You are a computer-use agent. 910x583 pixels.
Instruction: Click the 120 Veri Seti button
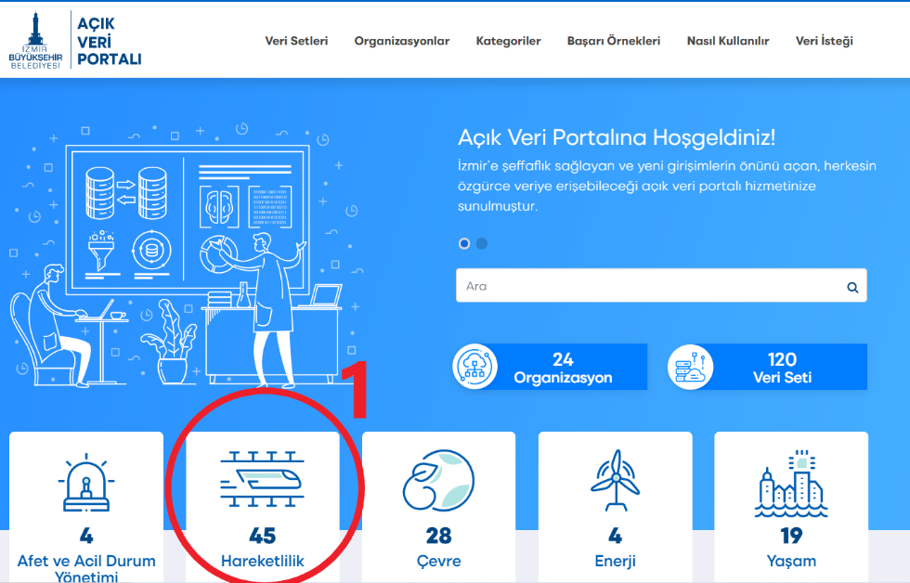click(x=782, y=368)
